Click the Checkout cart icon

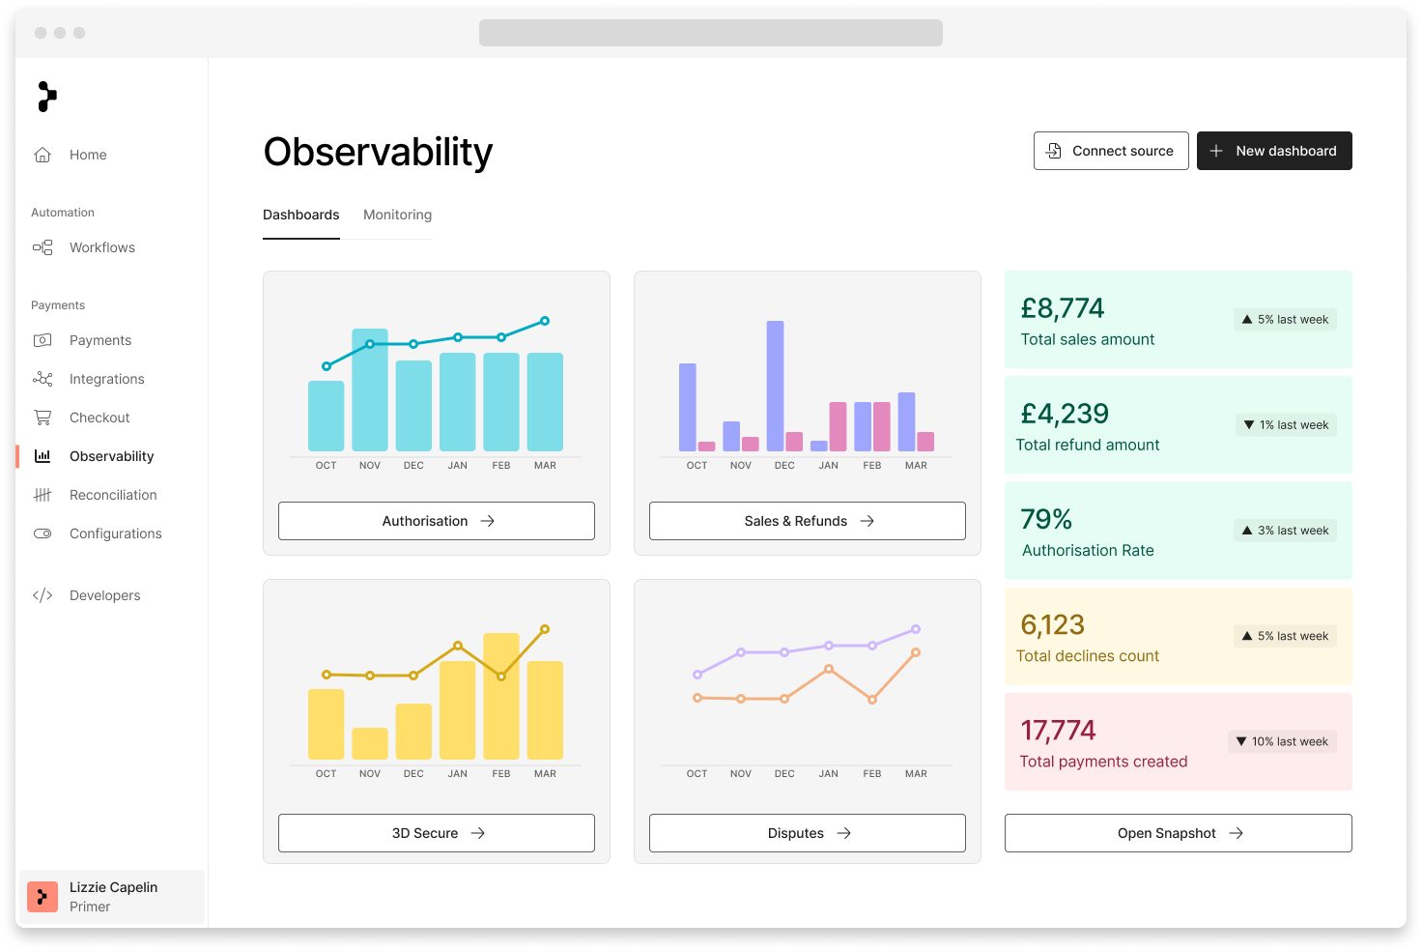(x=43, y=418)
